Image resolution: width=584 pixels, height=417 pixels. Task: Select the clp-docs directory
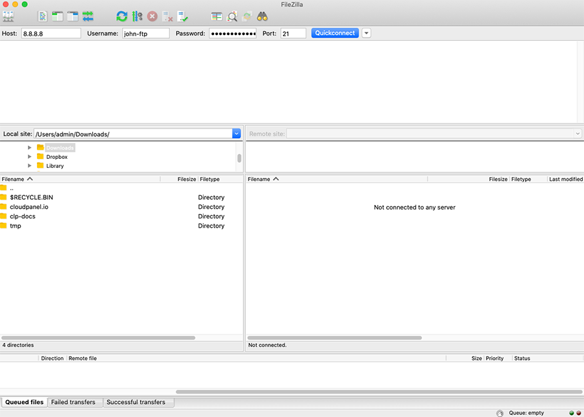click(x=121, y=217)
